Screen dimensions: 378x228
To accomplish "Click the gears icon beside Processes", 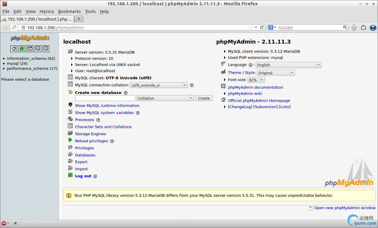I will 70,119.
